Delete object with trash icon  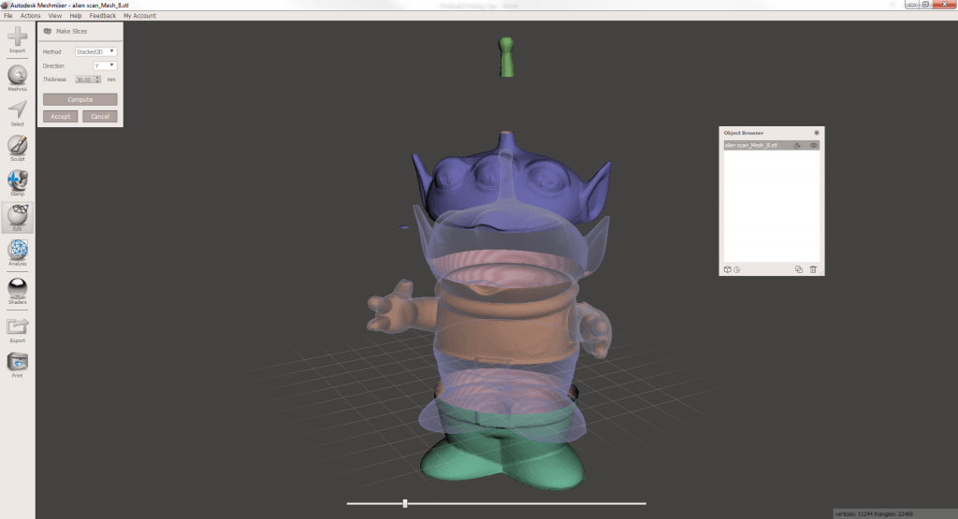point(813,269)
